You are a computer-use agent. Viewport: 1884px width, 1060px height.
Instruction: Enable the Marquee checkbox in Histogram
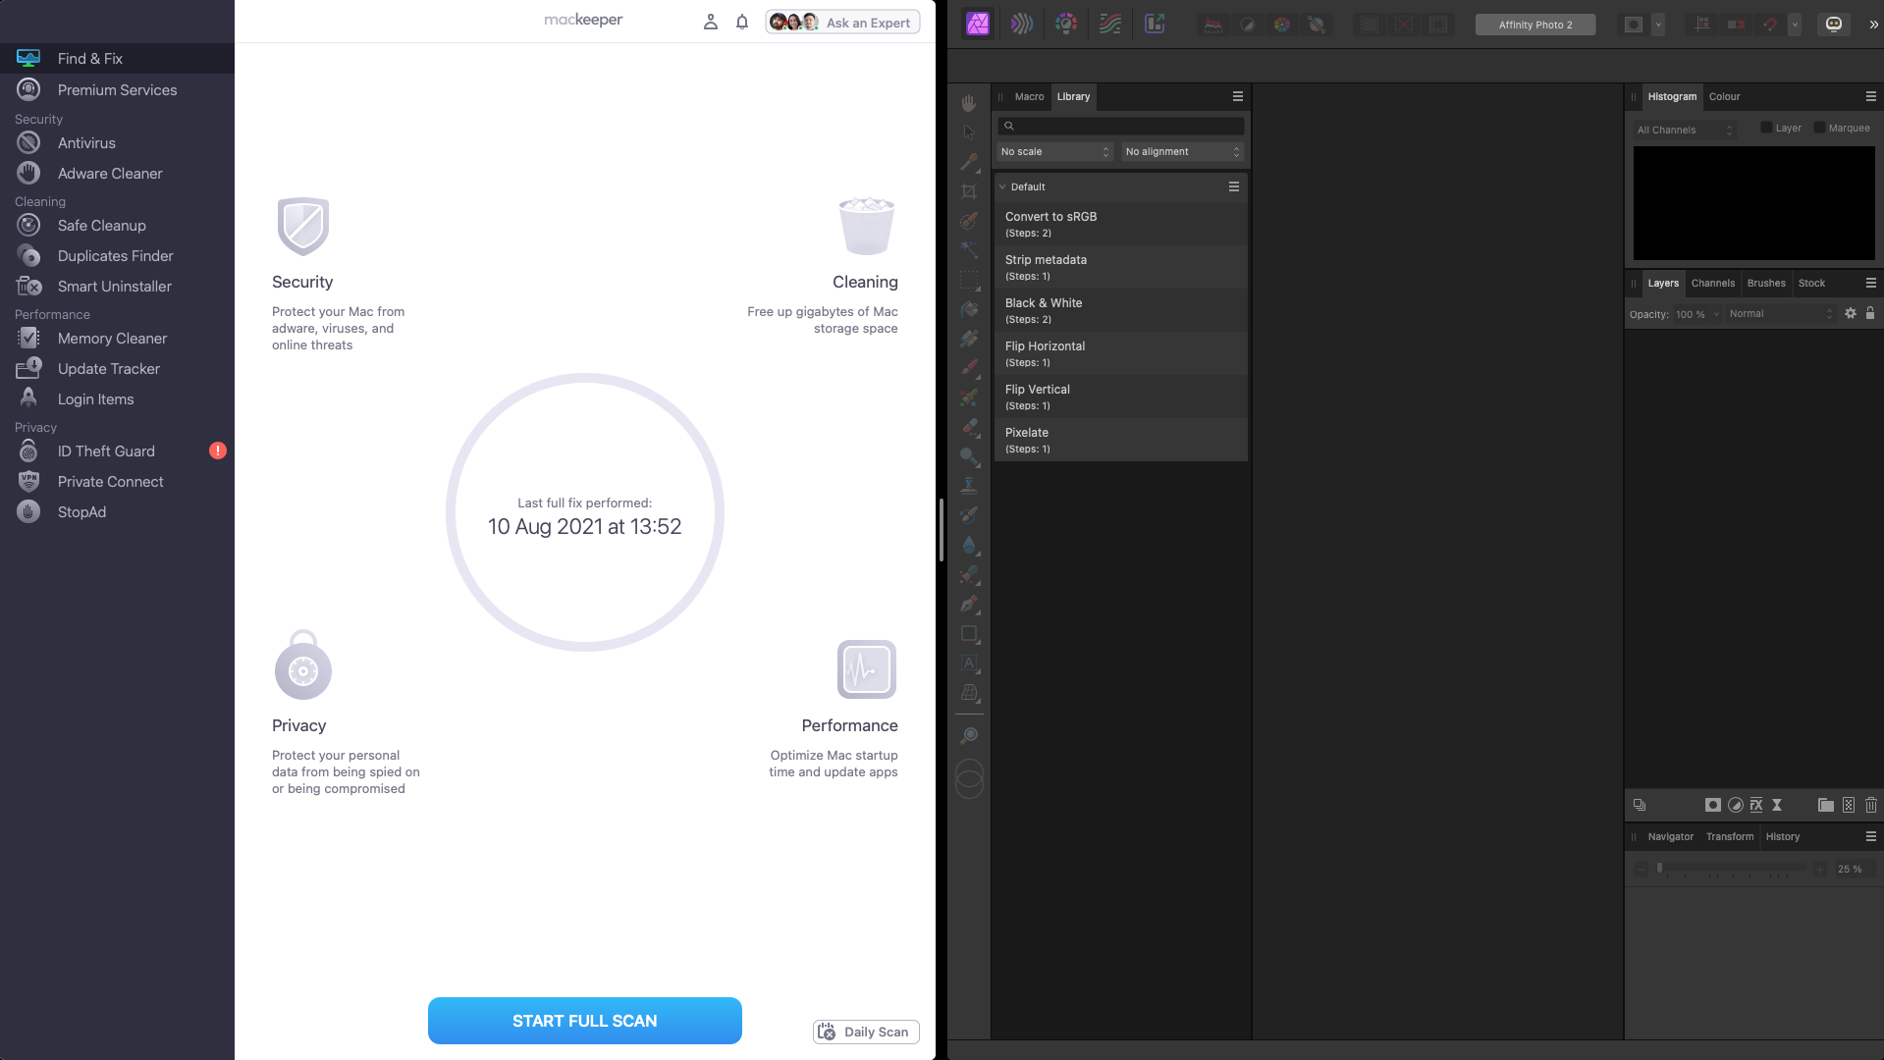pyautogui.click(x=1819, y=128)
